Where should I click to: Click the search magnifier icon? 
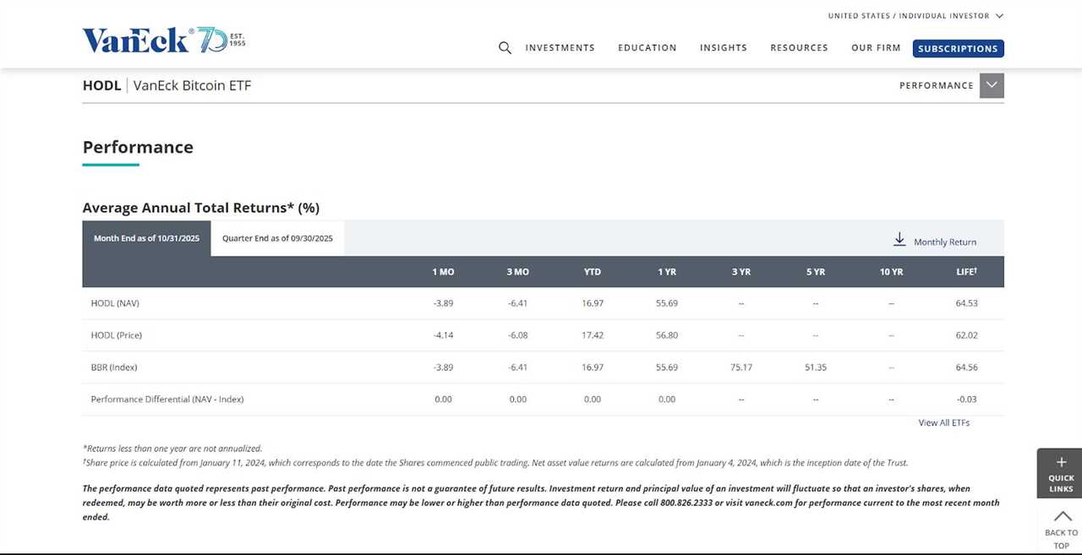pyautogui.click(x=505, y=47)
